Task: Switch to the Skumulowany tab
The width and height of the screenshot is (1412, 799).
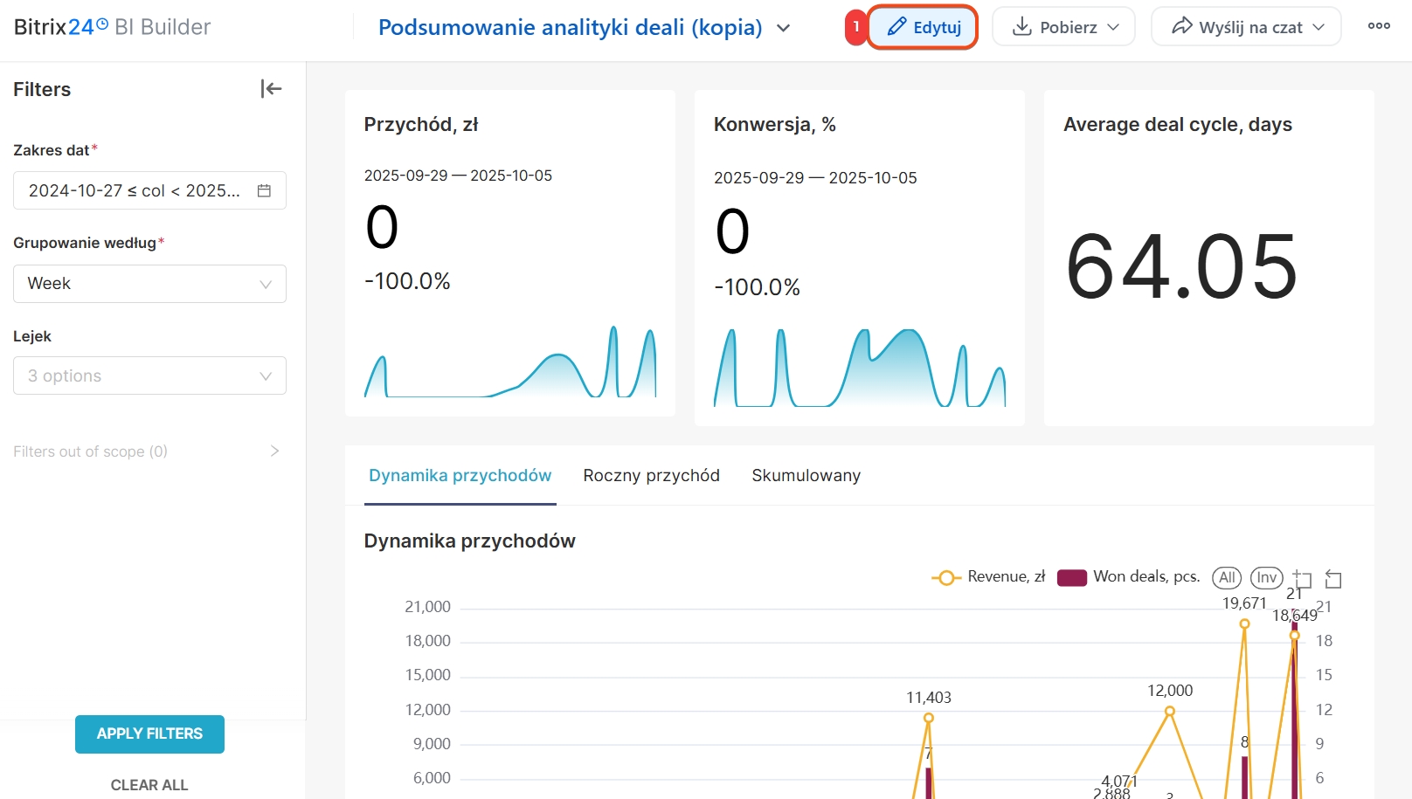Action: pos(806,476)
